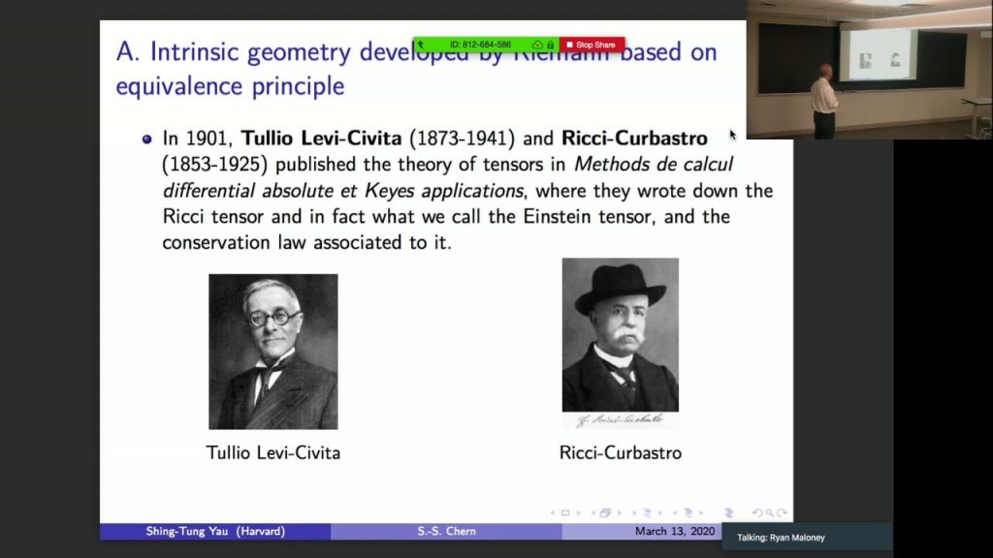Click the encryption lock icon on the meeting bar
This screenshot has width=993, height=558.
click(550, 44)
